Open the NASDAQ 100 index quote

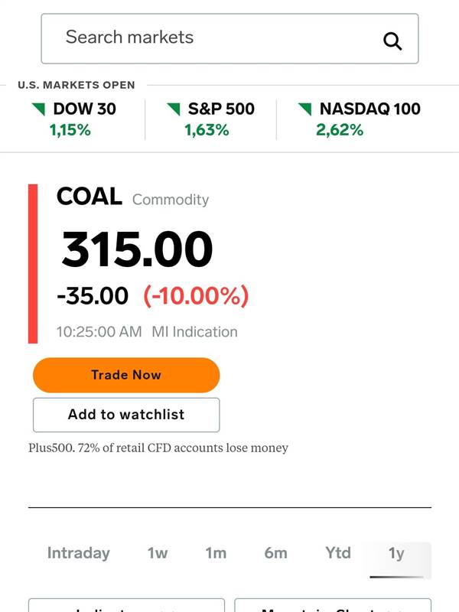(x=359, y=119)
